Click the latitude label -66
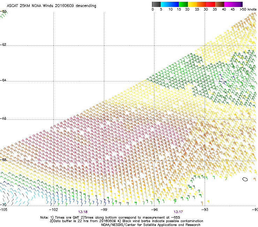 pyautogui.click(x=3, y=119)
